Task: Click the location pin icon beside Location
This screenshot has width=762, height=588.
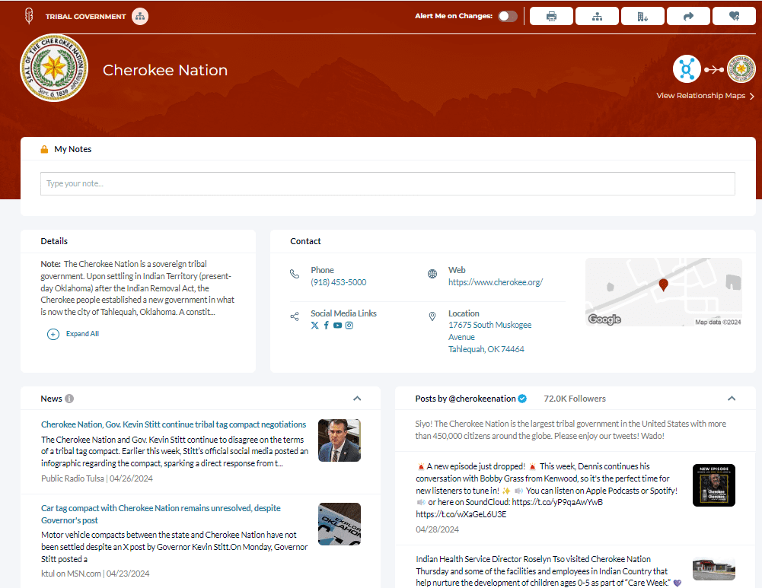Action: click(x=432, y=316)
